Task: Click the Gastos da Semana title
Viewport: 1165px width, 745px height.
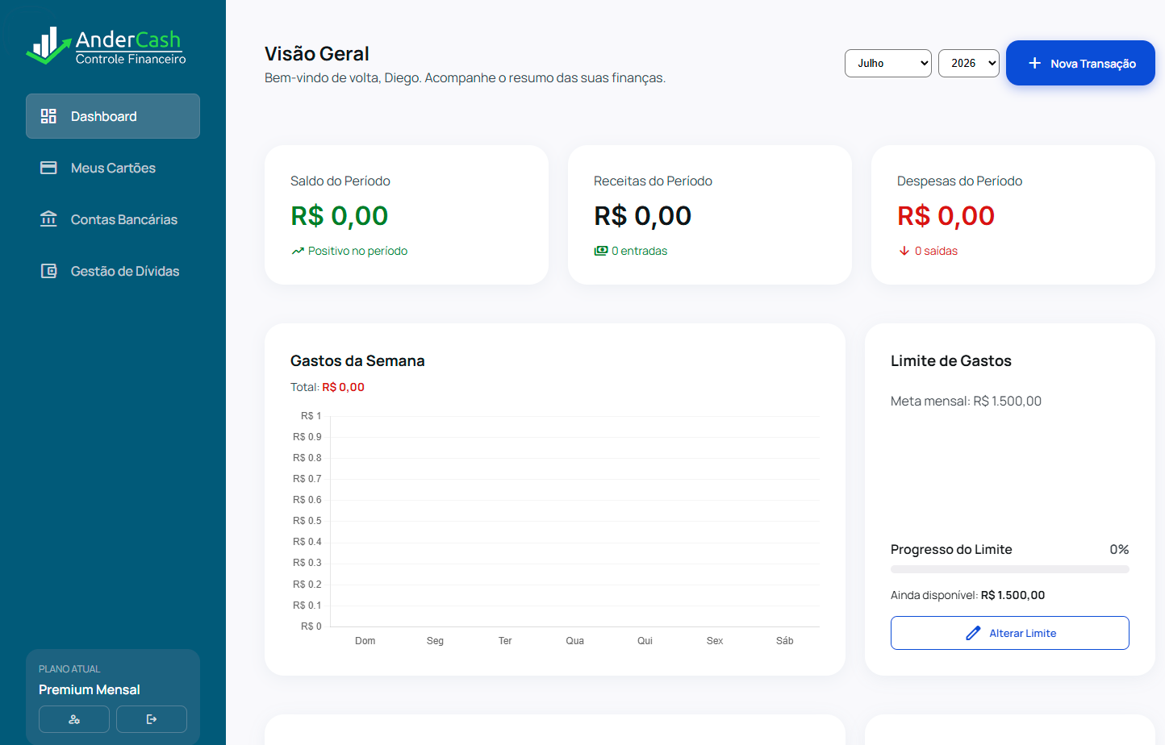Action: [x=357, y=361]
